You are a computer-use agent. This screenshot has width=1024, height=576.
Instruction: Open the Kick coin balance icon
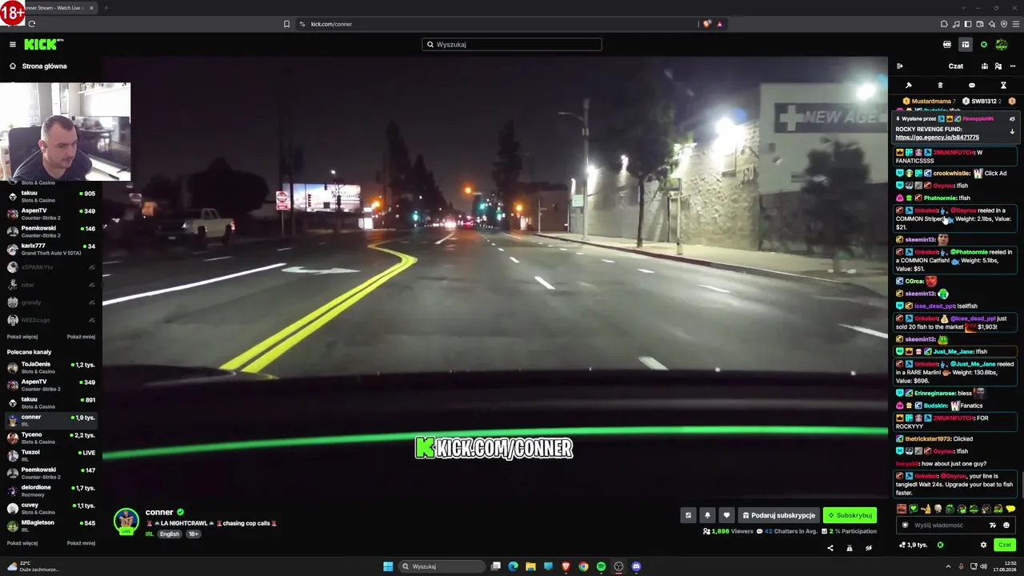984,45
